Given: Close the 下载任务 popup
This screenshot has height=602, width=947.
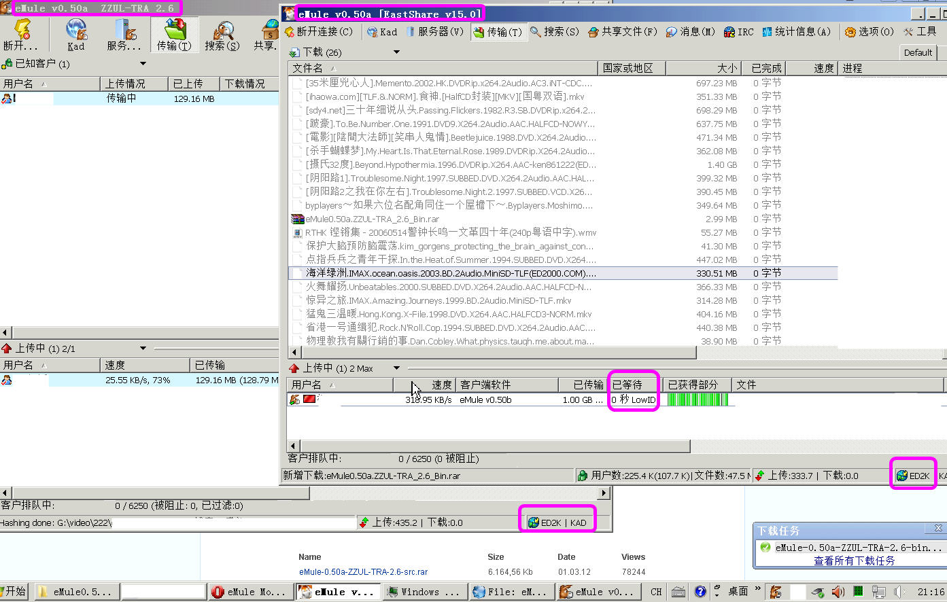Looking at the screenshot, I should coord(938,528).
